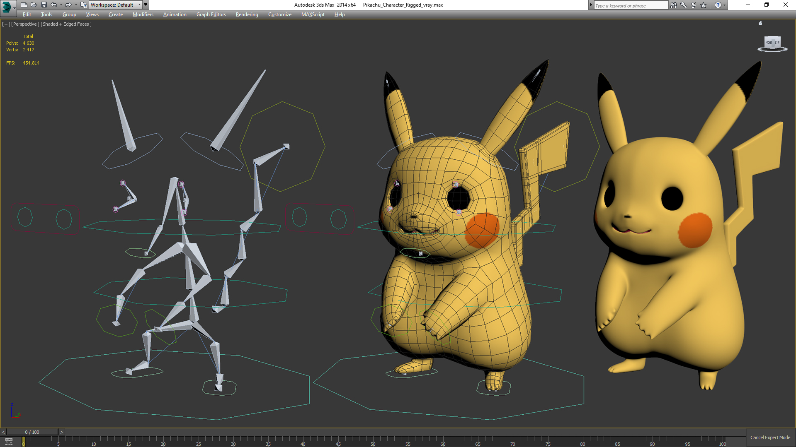This screenshot has height=447, width=796.
Task: Open the Tools menu
Action: 46,14
